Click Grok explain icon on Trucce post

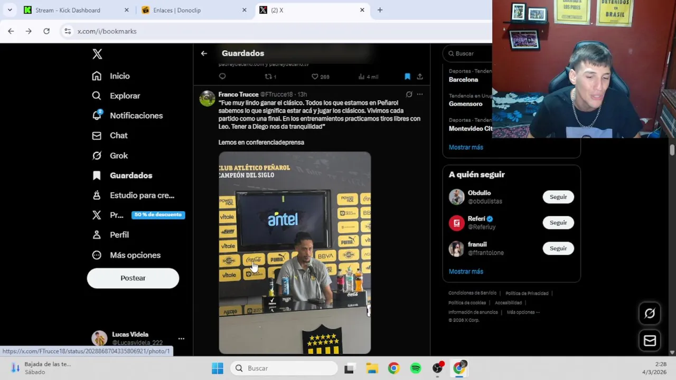click(409, 94)
